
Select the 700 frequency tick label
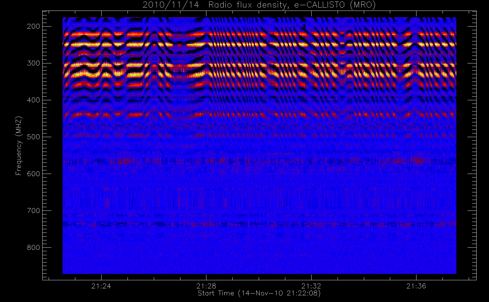pos(33,210)
